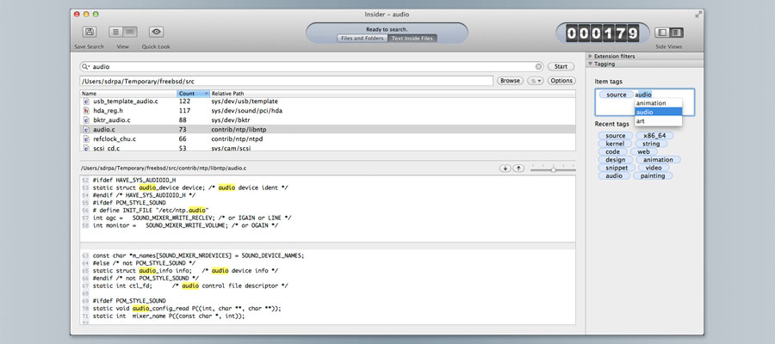Image resolution: width=775 pixels, height=344 pixels.
Task: Open Quick Look with the eye icon
Action: tap(156, 32)
